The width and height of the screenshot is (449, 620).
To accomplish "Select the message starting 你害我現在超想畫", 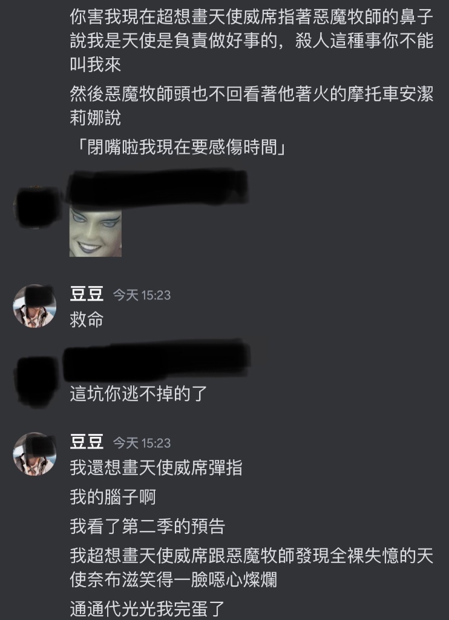I will pyautogui.click(x=252, y=41).
